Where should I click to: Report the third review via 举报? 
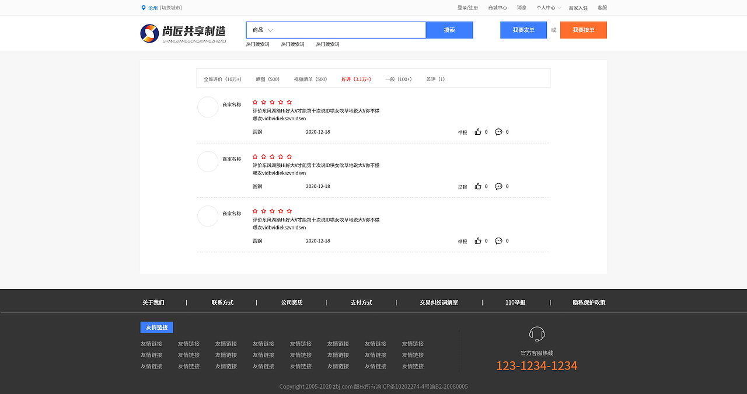tap(462, 241)
